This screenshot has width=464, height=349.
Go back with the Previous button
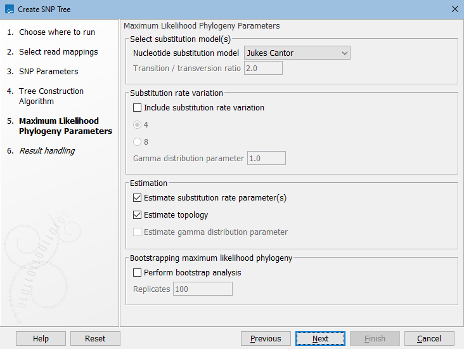coord(266,339)
